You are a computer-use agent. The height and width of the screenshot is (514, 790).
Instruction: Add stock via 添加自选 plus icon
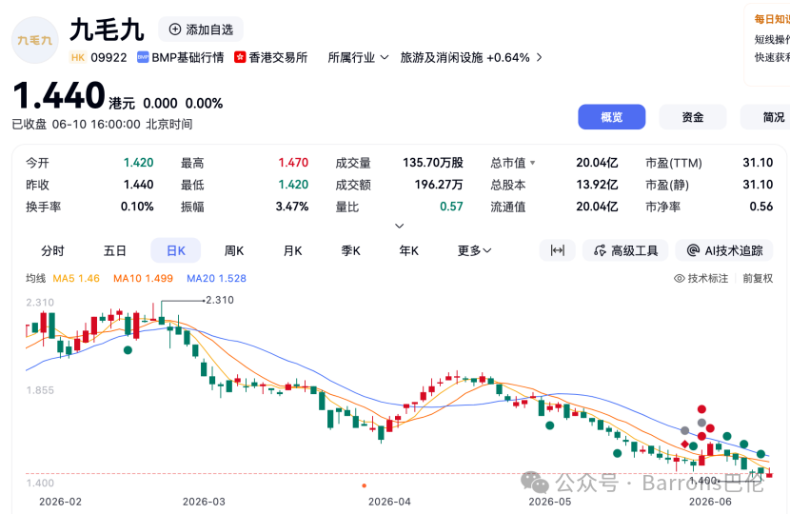point(175,30)
